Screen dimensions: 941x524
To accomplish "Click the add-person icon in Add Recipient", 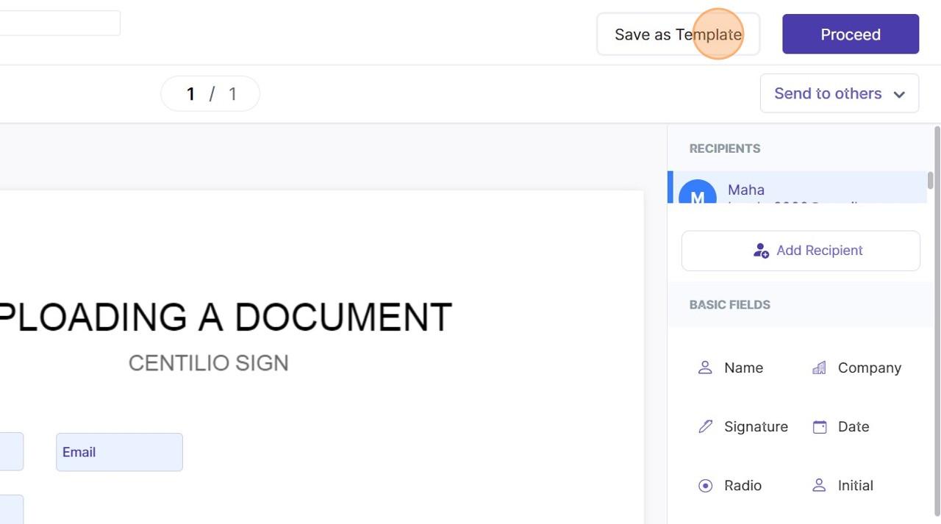I will [761, 251].
